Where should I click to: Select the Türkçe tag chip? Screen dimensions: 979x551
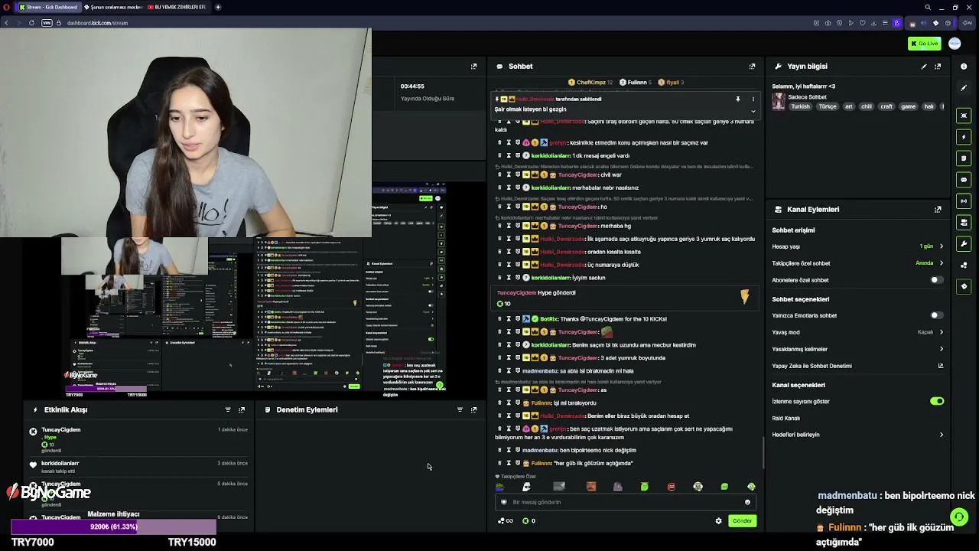click(828, 107)
